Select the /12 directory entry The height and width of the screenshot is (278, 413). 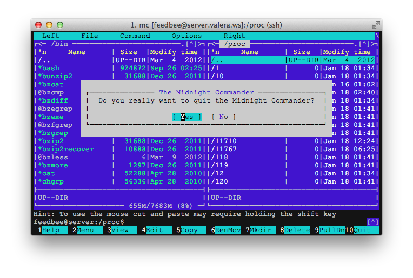[292, 174]
